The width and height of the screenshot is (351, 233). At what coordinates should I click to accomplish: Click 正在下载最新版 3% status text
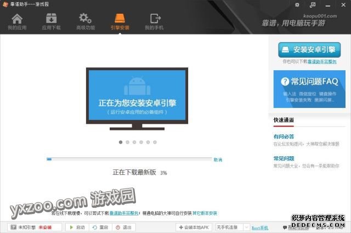(140, 172)
